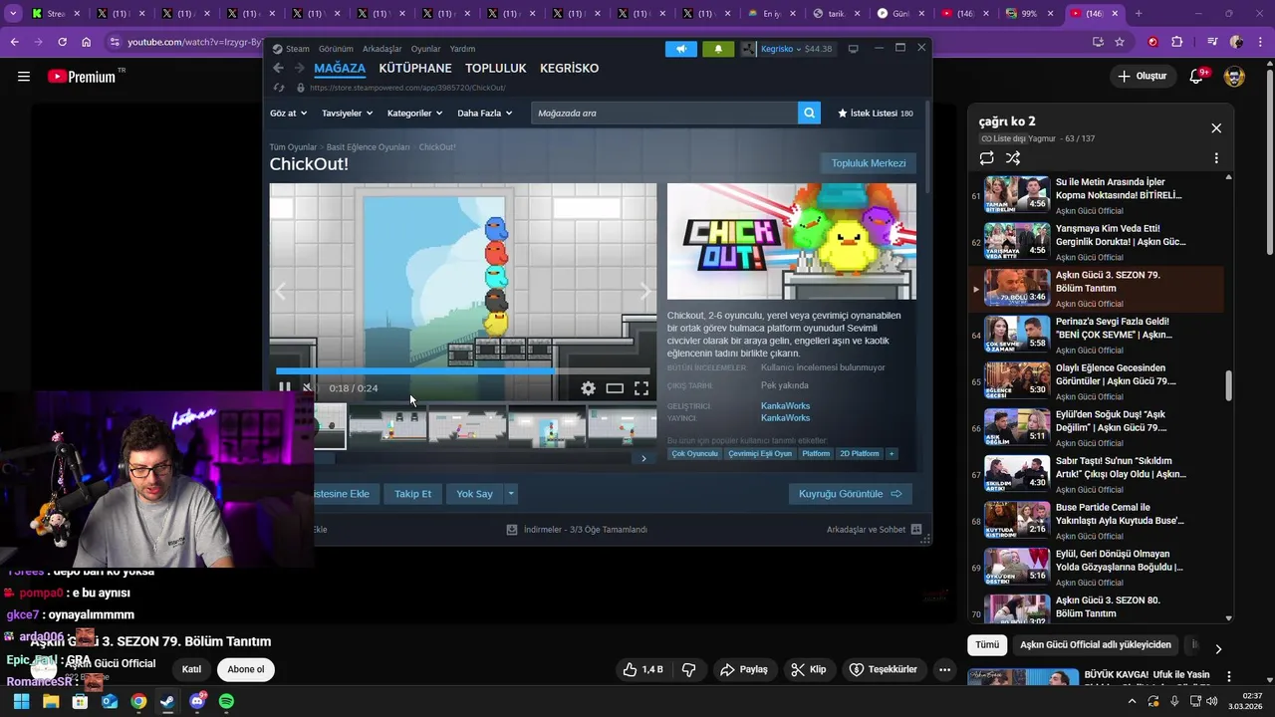The height and width of the screenshot is (717, 1275).
Task: Select 2D Platform tag
Action: click(860, 453)
